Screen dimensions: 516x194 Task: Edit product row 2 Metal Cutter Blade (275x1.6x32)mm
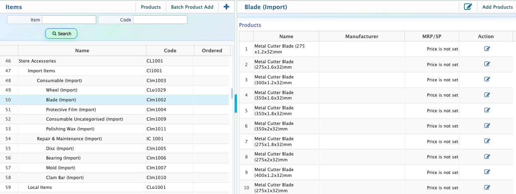tap(487, 64)
